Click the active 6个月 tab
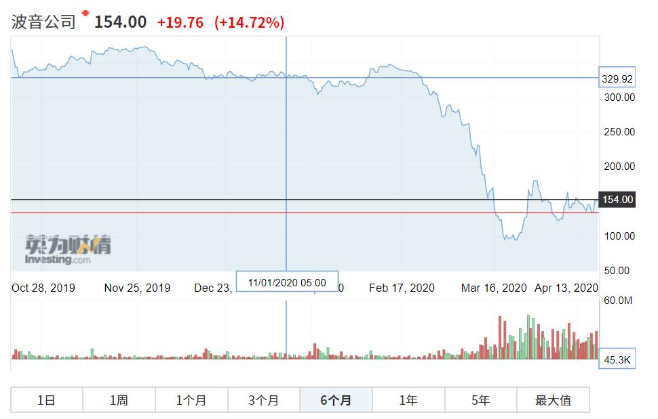Screen dimensions: 658x419 tap(336, 399)
